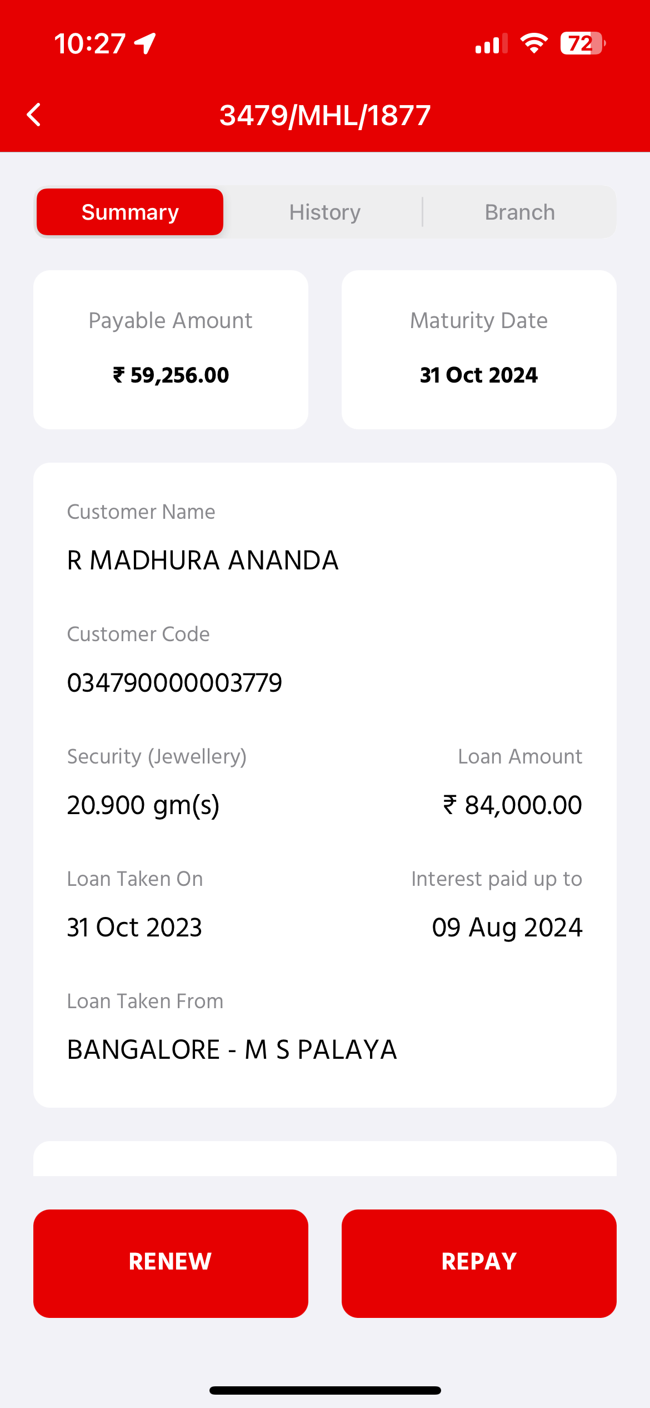Tap the home indicator bar
Viewport: 650px width, 1408px height.
(x=325, y=1390)
